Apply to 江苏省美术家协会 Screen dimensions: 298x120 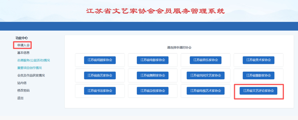(258, 60)
